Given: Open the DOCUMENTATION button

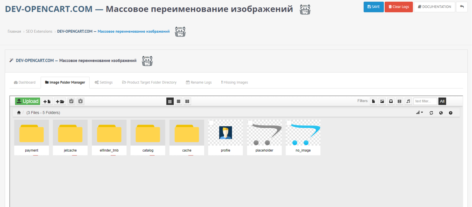Looking at the screenshot, I should pyautogui.click(x=434, y=7).
